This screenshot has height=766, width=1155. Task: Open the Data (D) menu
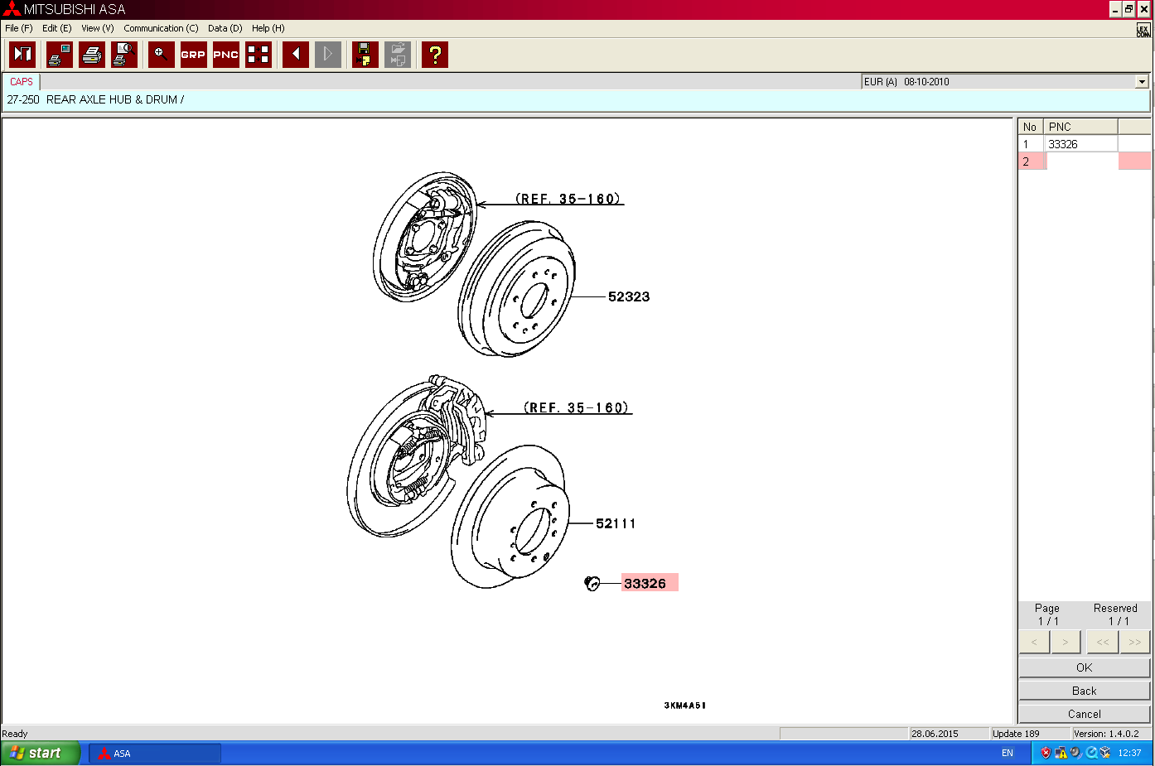coord(225,28)
